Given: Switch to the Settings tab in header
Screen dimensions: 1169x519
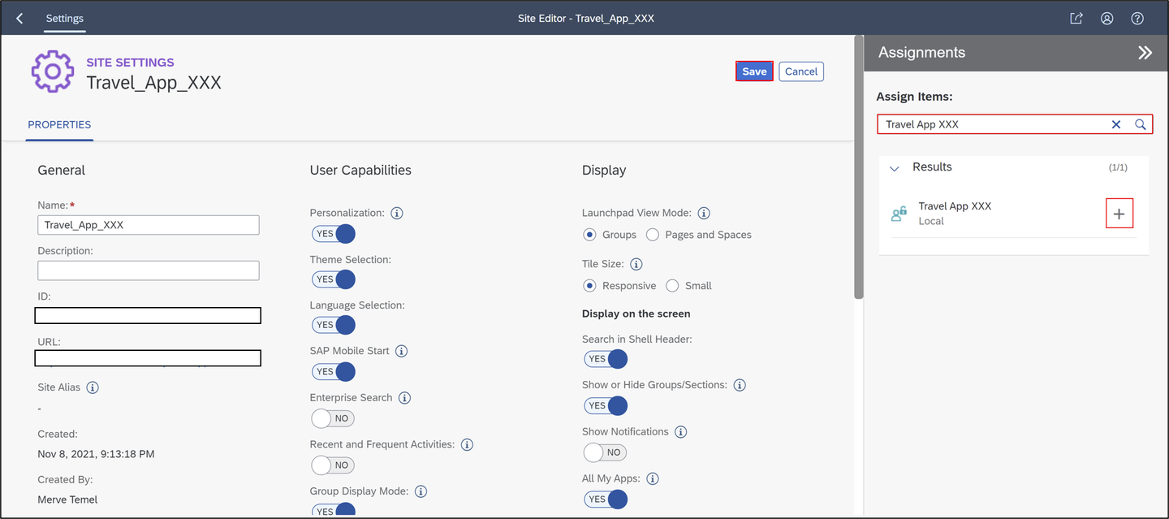Looking at the screenshot, I should click(65, 18).
